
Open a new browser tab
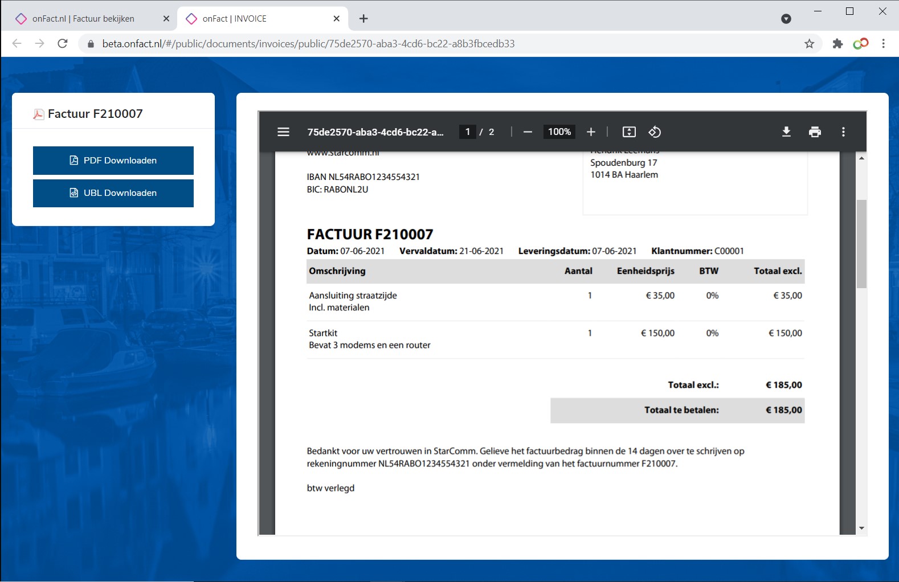363,19
